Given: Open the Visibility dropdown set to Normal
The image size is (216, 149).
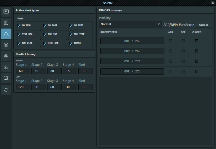Looking at the screenshot, I should (x=130, y=24).
